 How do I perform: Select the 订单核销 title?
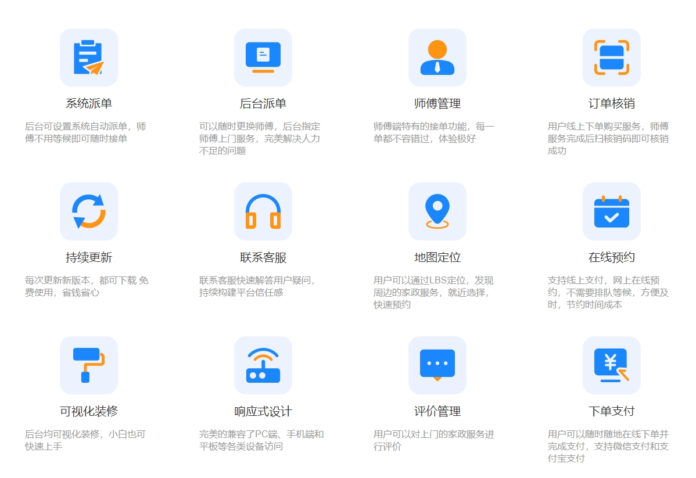click(612, 103)
